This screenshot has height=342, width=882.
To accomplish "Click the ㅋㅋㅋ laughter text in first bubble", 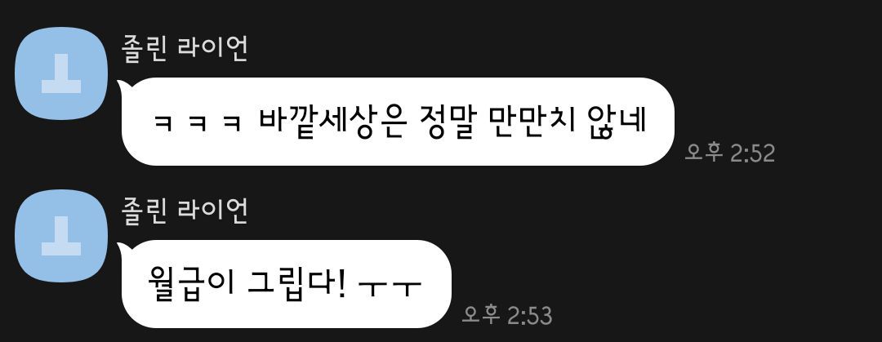I will click(198, 122).
